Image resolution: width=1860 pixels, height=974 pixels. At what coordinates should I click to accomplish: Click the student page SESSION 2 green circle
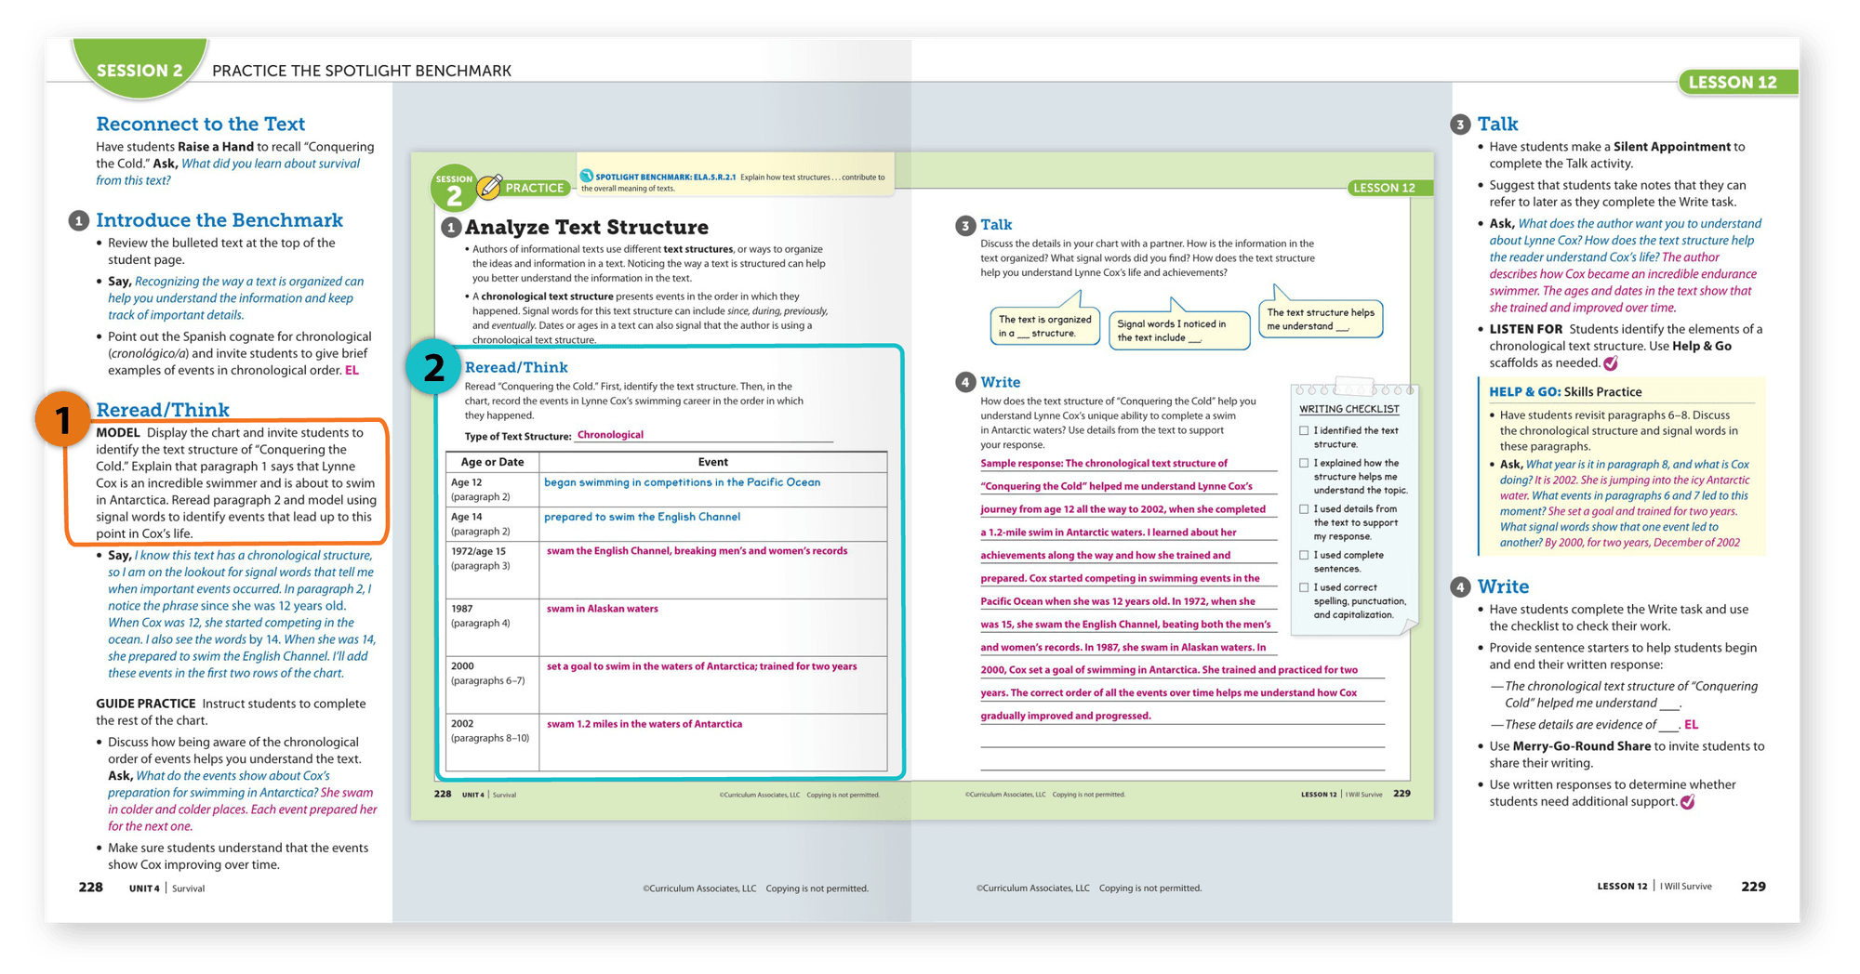[x=454, y=190]
